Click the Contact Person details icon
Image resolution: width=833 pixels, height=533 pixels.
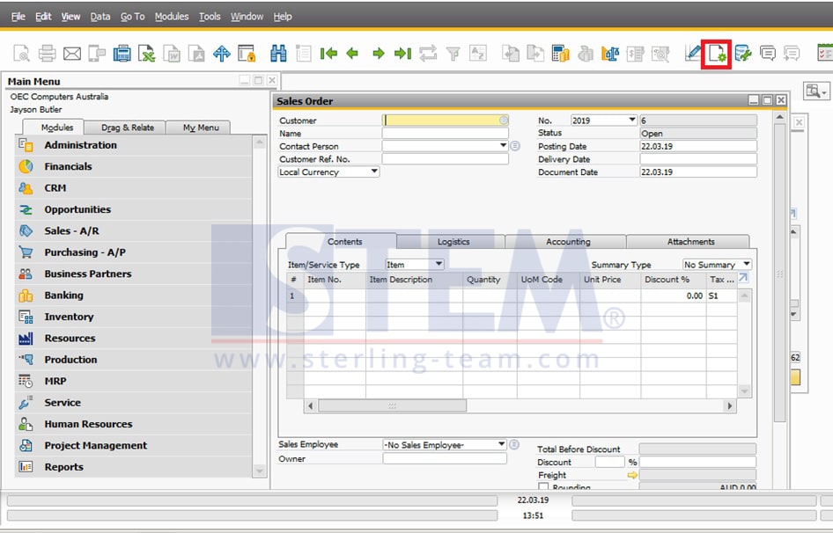click(515, 145)
